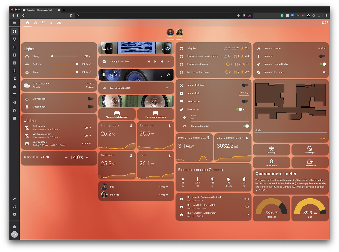
Task: Open the terminal from the sidebar
Action: coord(14,94)
